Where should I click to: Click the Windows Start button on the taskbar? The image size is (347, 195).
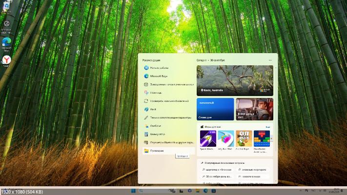click(x=133, y=191)
